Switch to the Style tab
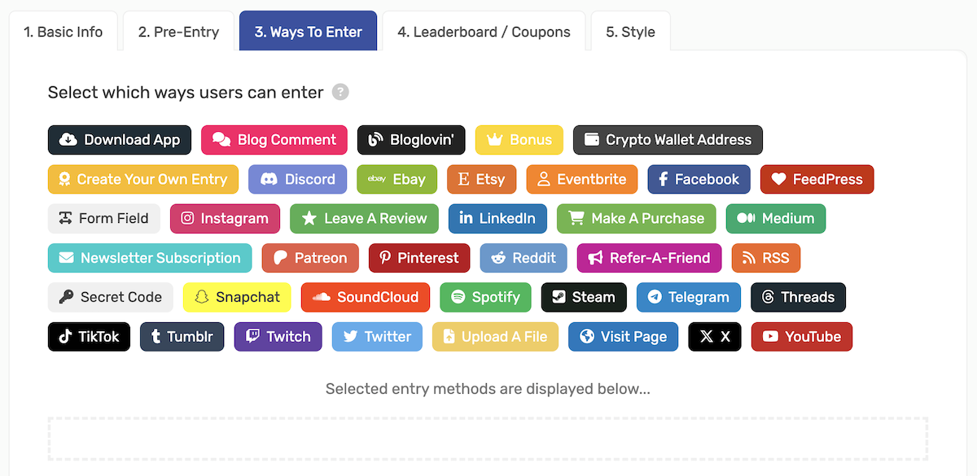Screen dimensions: 977x476 click(630, 31)
